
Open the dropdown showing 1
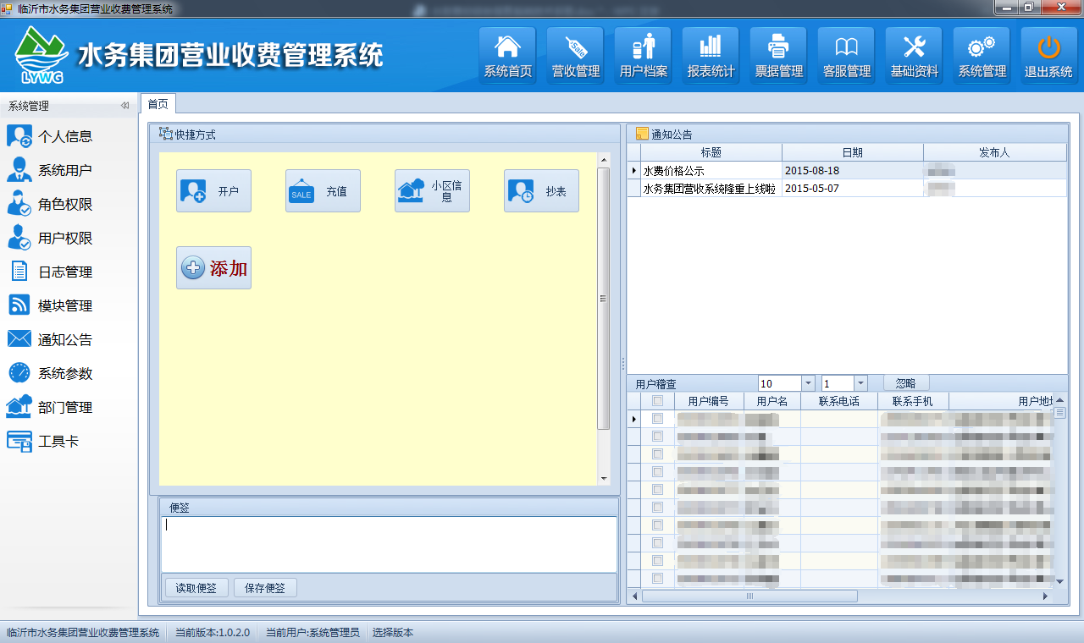[860, 383]
